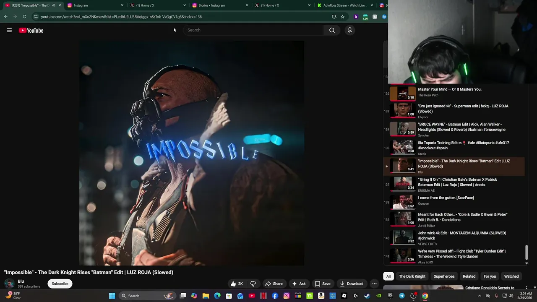537x302 pixels.
Task: Open File Explorer from the taskbar
Action: click(x=206, y=296)
